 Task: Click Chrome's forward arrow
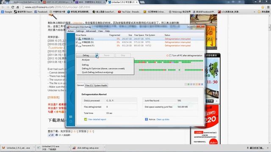pos(8,7)
